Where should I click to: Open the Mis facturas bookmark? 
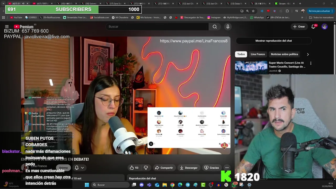(x=149, y=18)
